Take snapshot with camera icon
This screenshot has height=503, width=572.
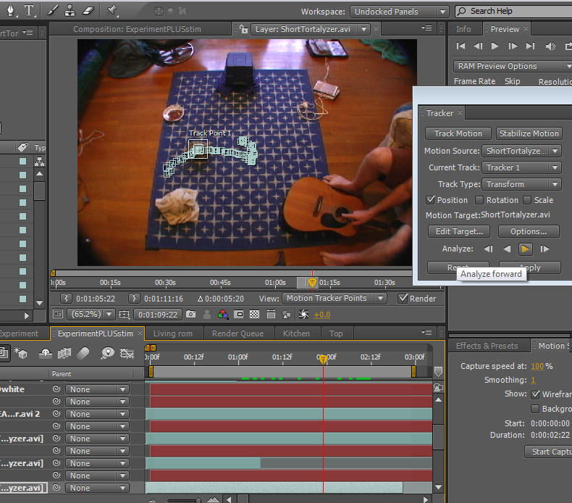[x=191, y=314]
